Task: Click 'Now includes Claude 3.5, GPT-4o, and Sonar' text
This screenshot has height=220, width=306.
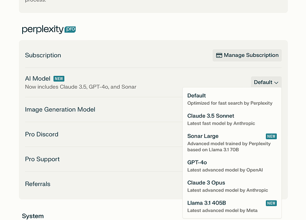Action: click(x=81, y=87)
